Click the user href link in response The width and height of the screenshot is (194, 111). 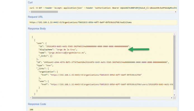pos(112,85)
